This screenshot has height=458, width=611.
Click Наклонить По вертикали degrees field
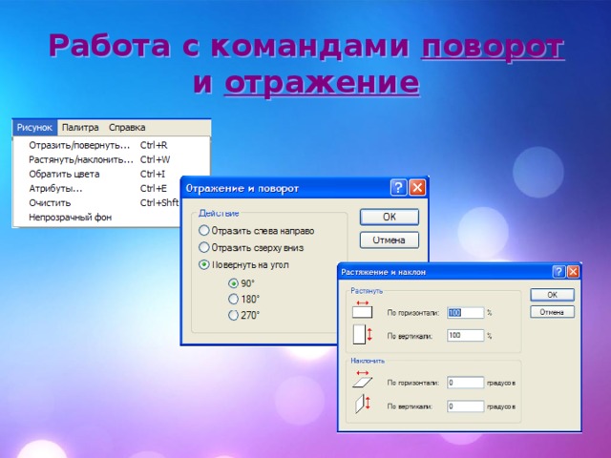pyautogui.click(x=465, y=406)
